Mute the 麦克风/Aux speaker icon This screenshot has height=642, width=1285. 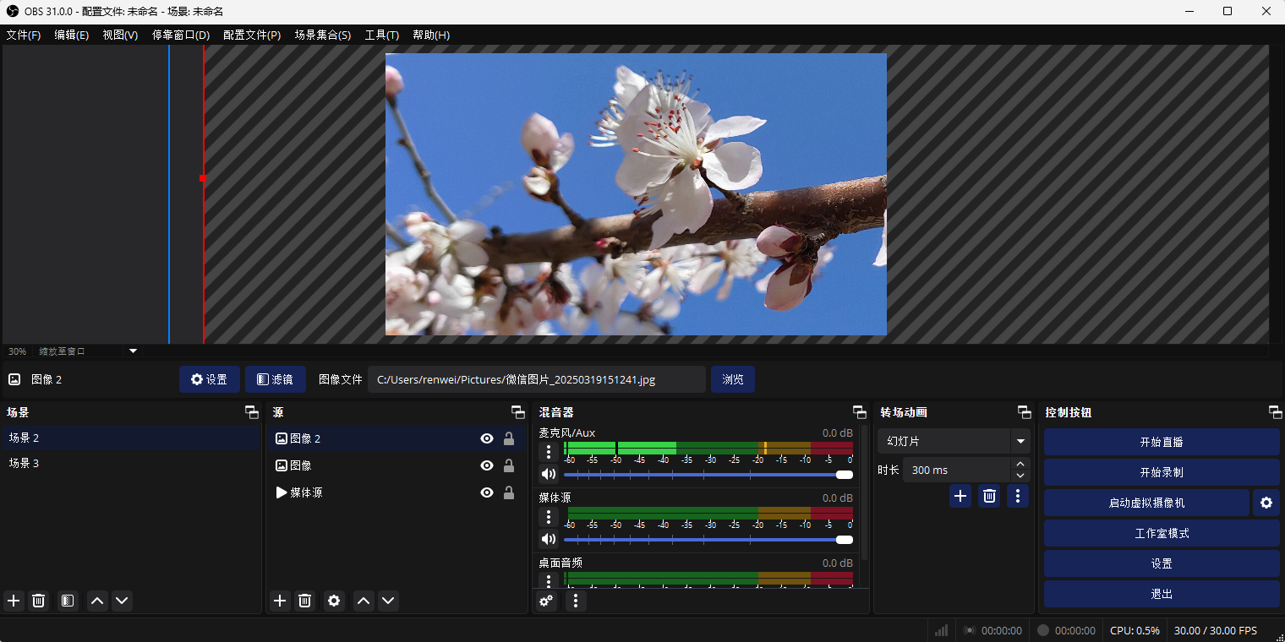coord(549,474)
